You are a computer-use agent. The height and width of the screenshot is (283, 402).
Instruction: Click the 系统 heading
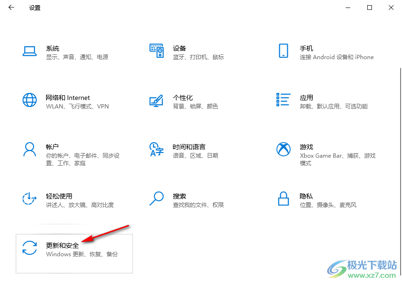point(53,48)
